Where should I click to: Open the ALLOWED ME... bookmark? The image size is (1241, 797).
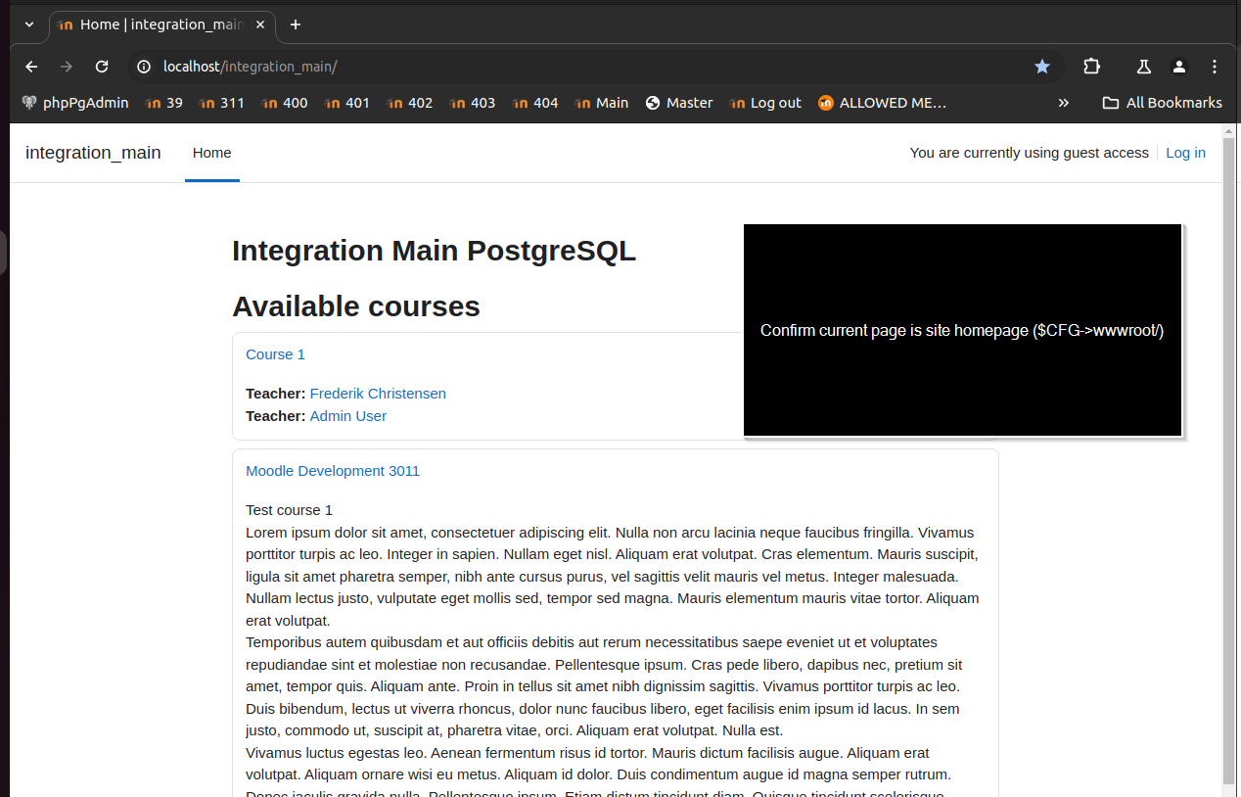tap(882, 102)
